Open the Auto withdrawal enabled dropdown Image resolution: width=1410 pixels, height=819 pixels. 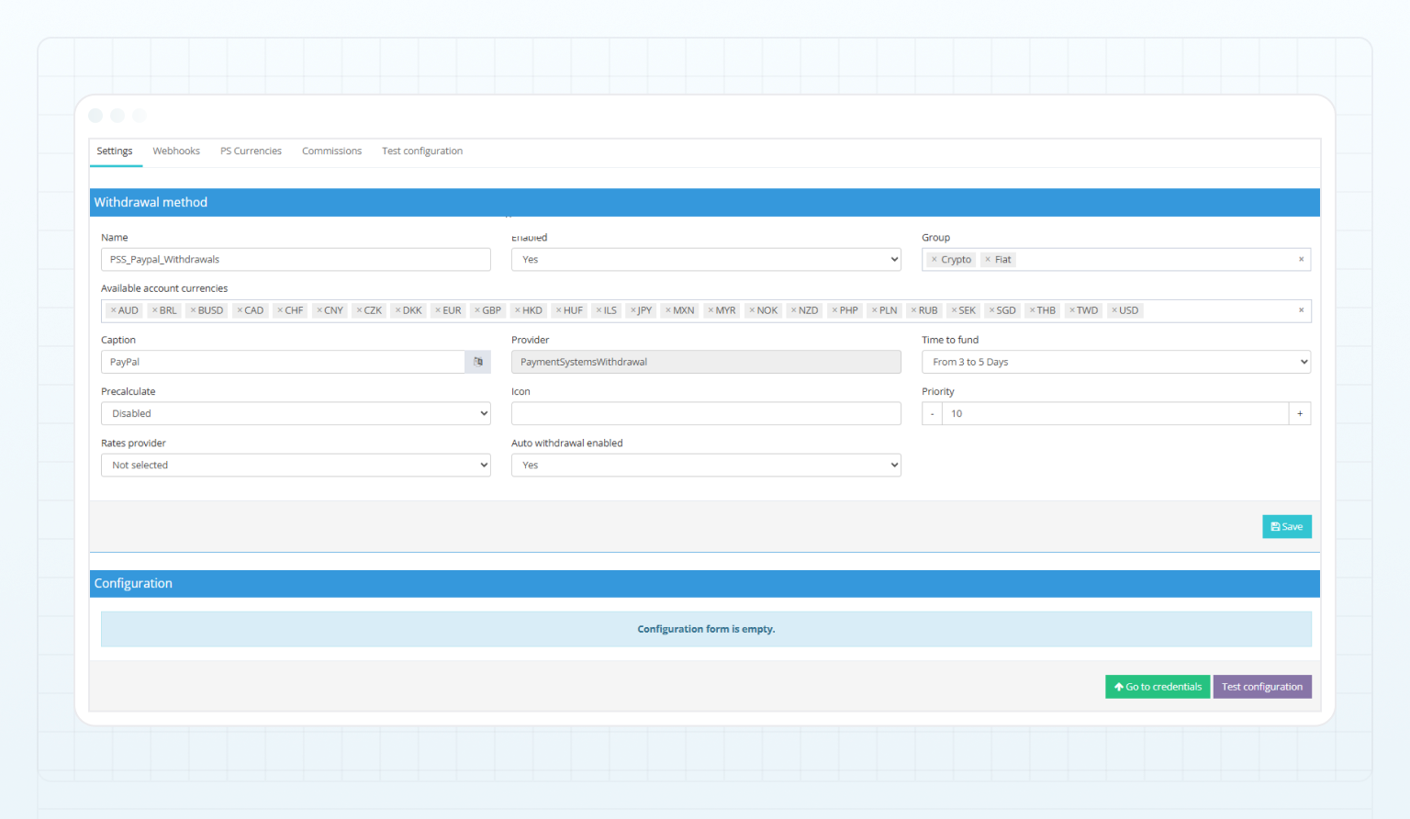pyautogui.click(x=706, y=465)
